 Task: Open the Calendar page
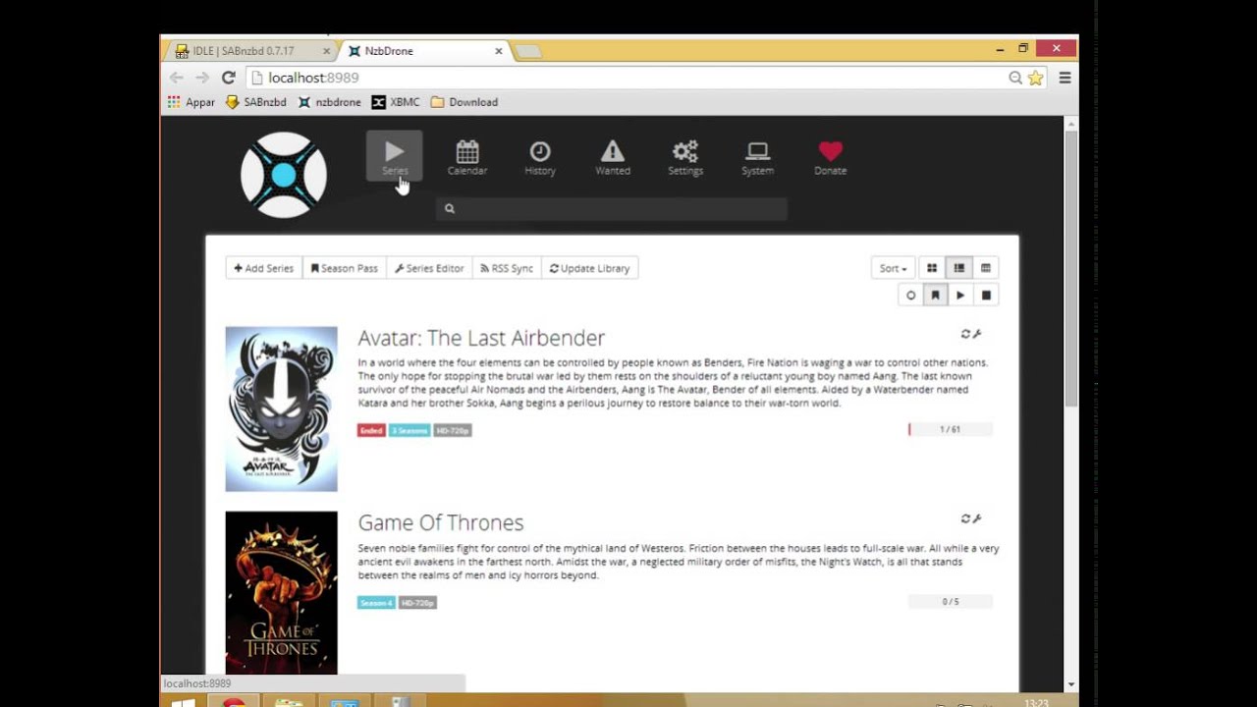(x=467, y=157)
